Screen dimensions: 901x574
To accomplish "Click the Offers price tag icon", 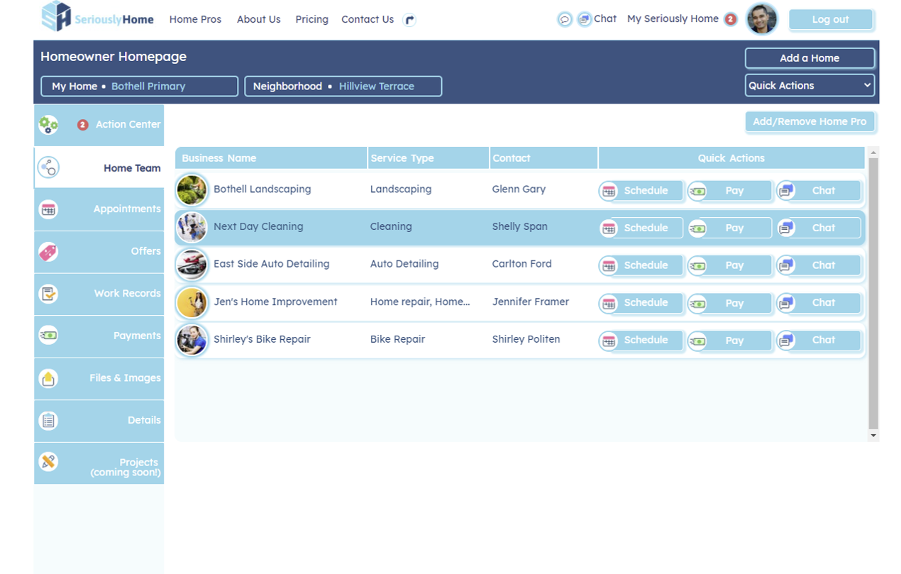I will tap(48, 252).
